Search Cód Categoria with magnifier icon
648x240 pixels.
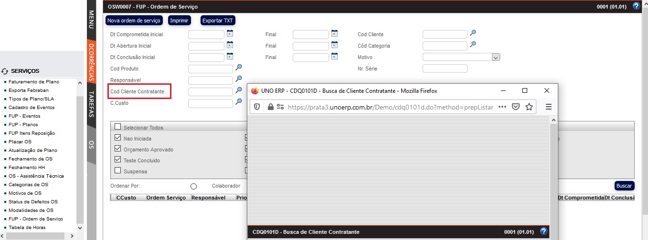[473, 45]
